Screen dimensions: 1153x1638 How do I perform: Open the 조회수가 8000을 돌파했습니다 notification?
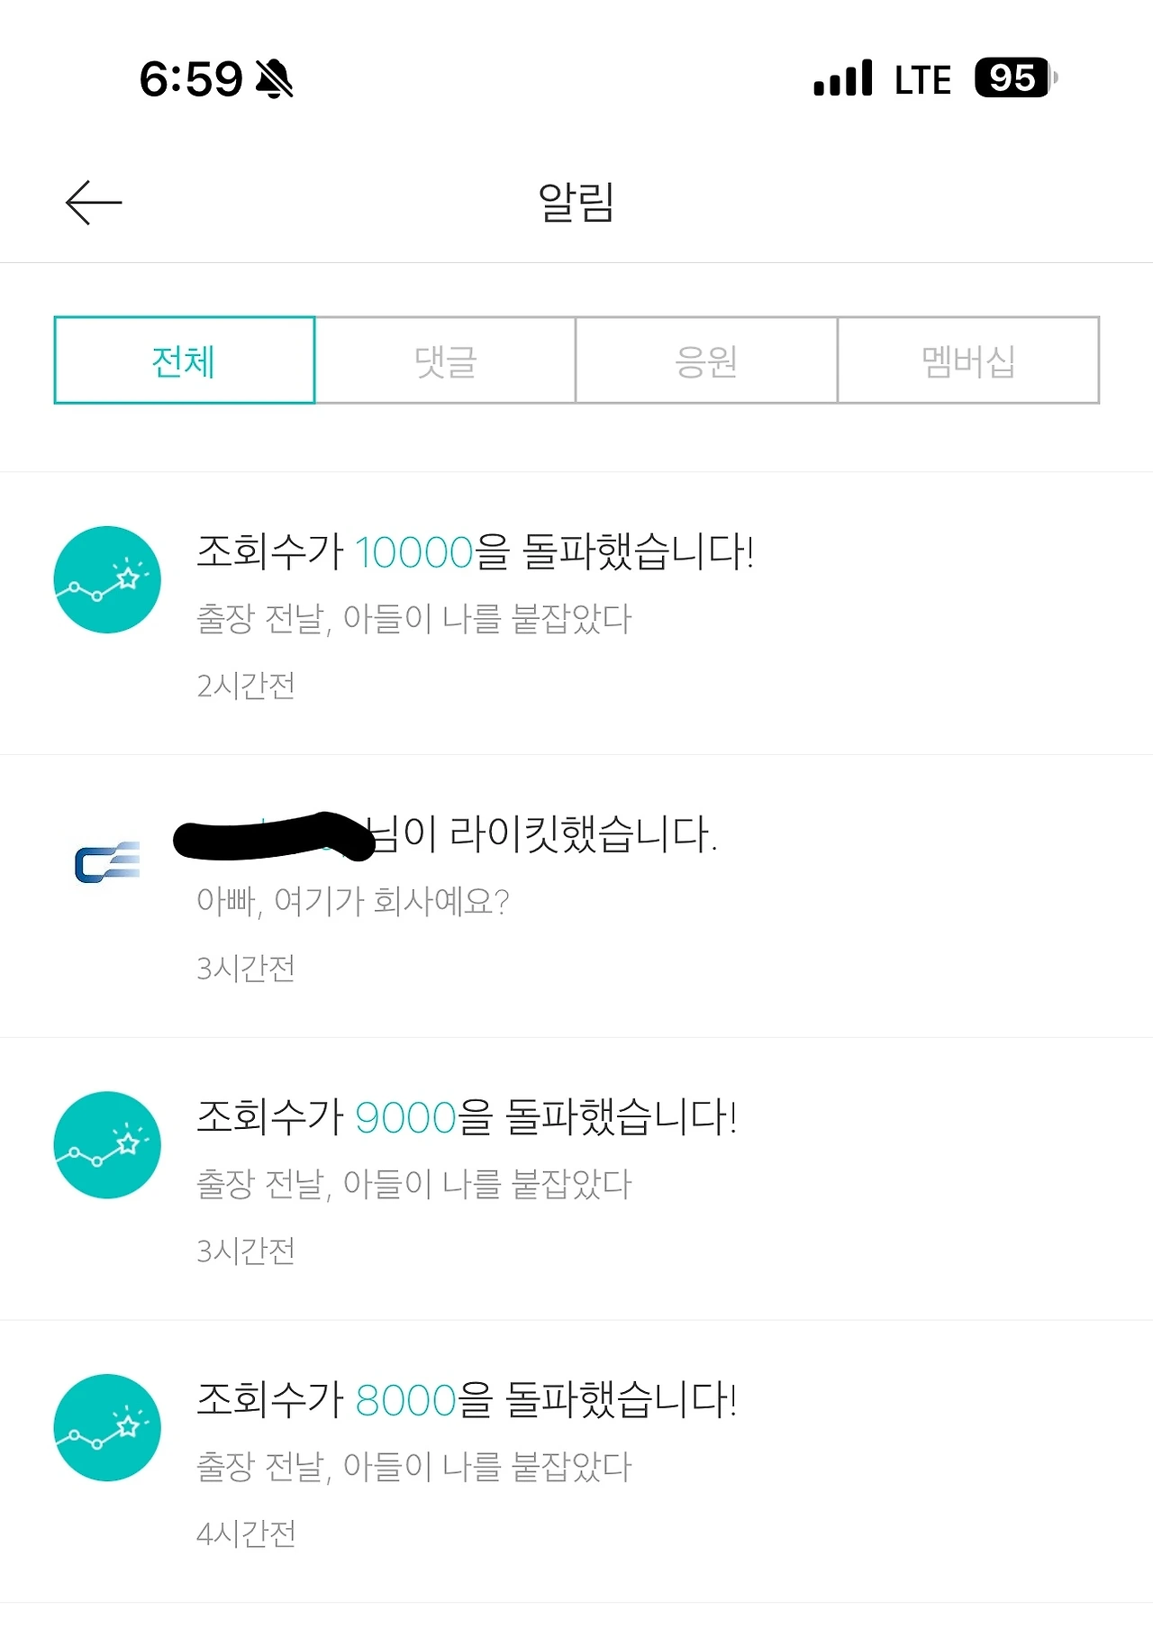coord(576,1462)
